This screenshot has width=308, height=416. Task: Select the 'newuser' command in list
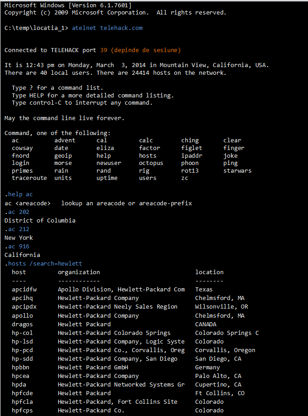tap(109, 163)
